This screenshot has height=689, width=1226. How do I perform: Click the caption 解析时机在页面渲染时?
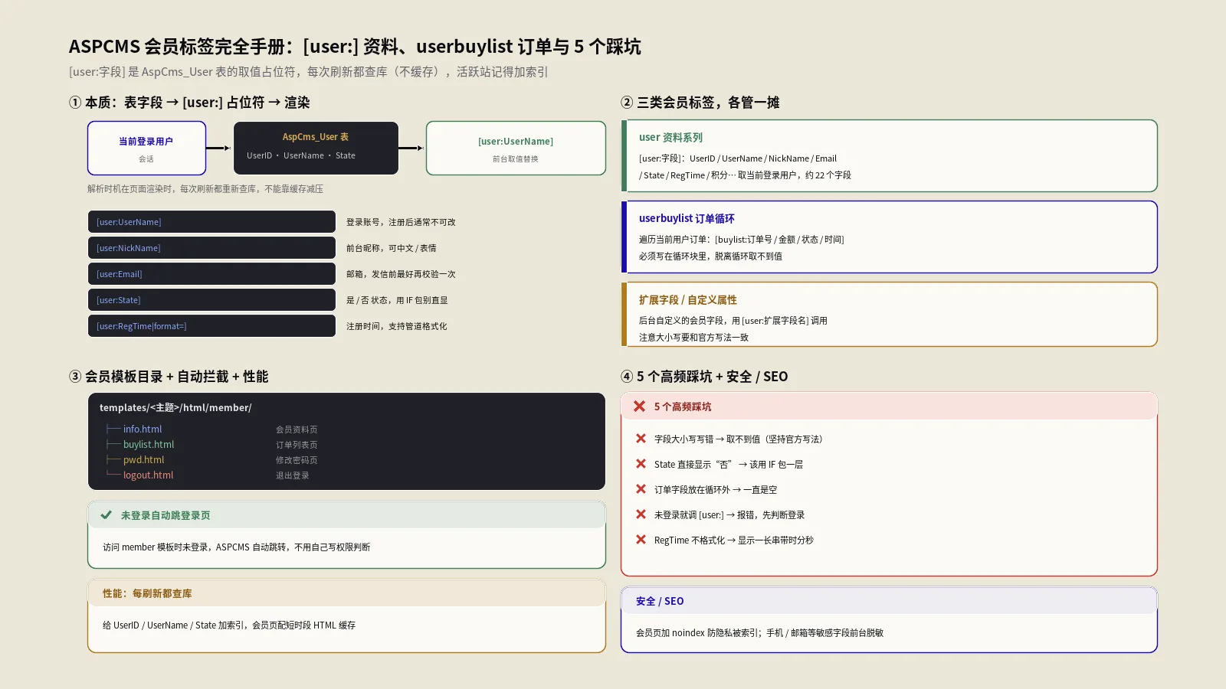[x=205, y=189]
